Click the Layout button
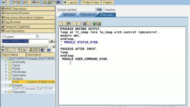The image size is (190, 107). pos(70,2)
